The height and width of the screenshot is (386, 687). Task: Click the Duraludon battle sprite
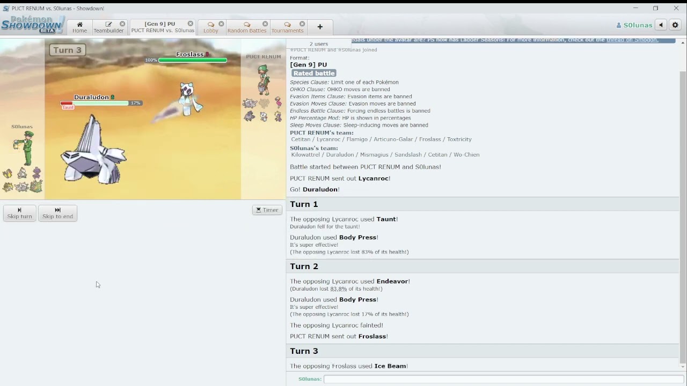[93, 151]
